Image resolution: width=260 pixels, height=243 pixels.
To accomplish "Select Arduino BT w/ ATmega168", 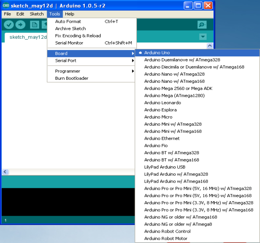I will click(x=197, y=160).
